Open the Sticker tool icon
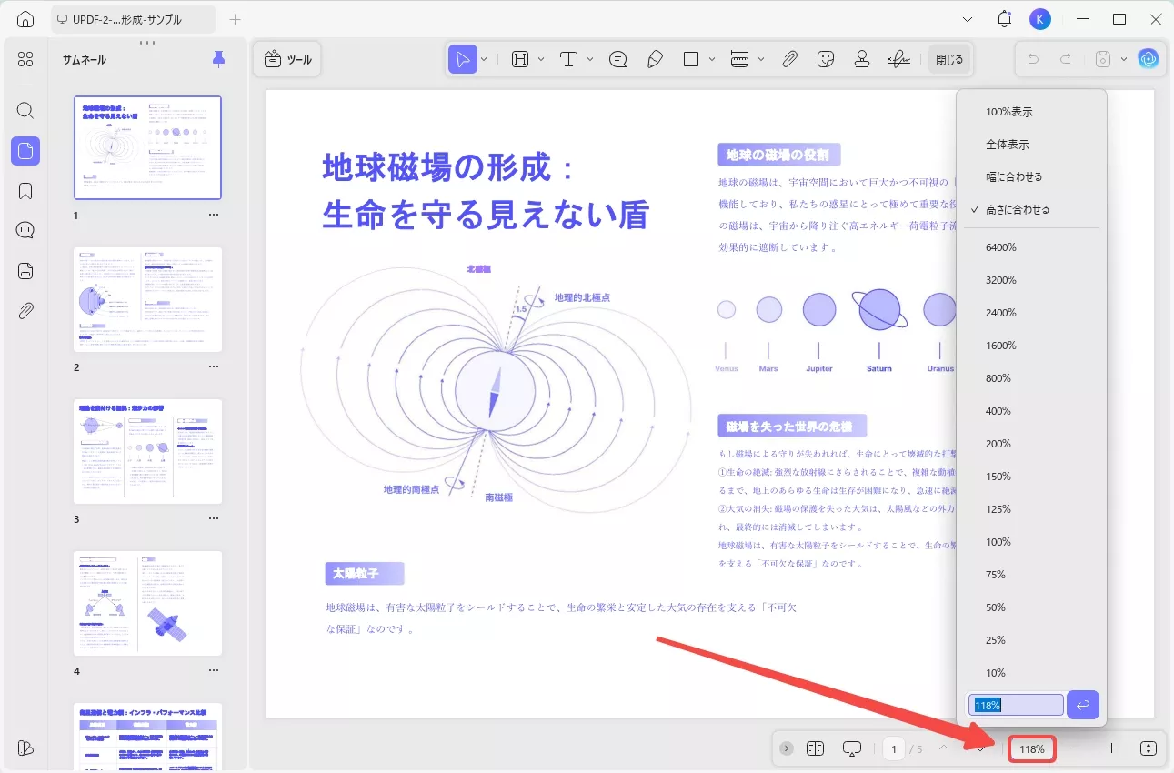1174x773 pixels. pyautogui.click(x=825, y=58)
